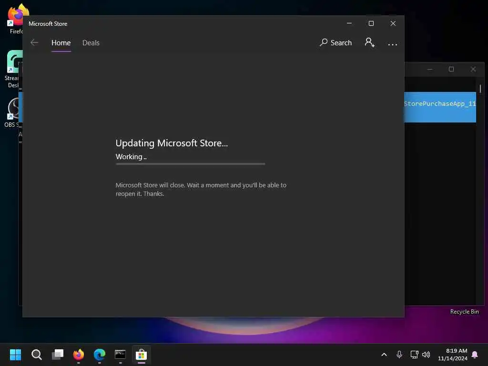Open taskbar Search
The height and width of the screenshot is (366, 488).
coord(36,355)
